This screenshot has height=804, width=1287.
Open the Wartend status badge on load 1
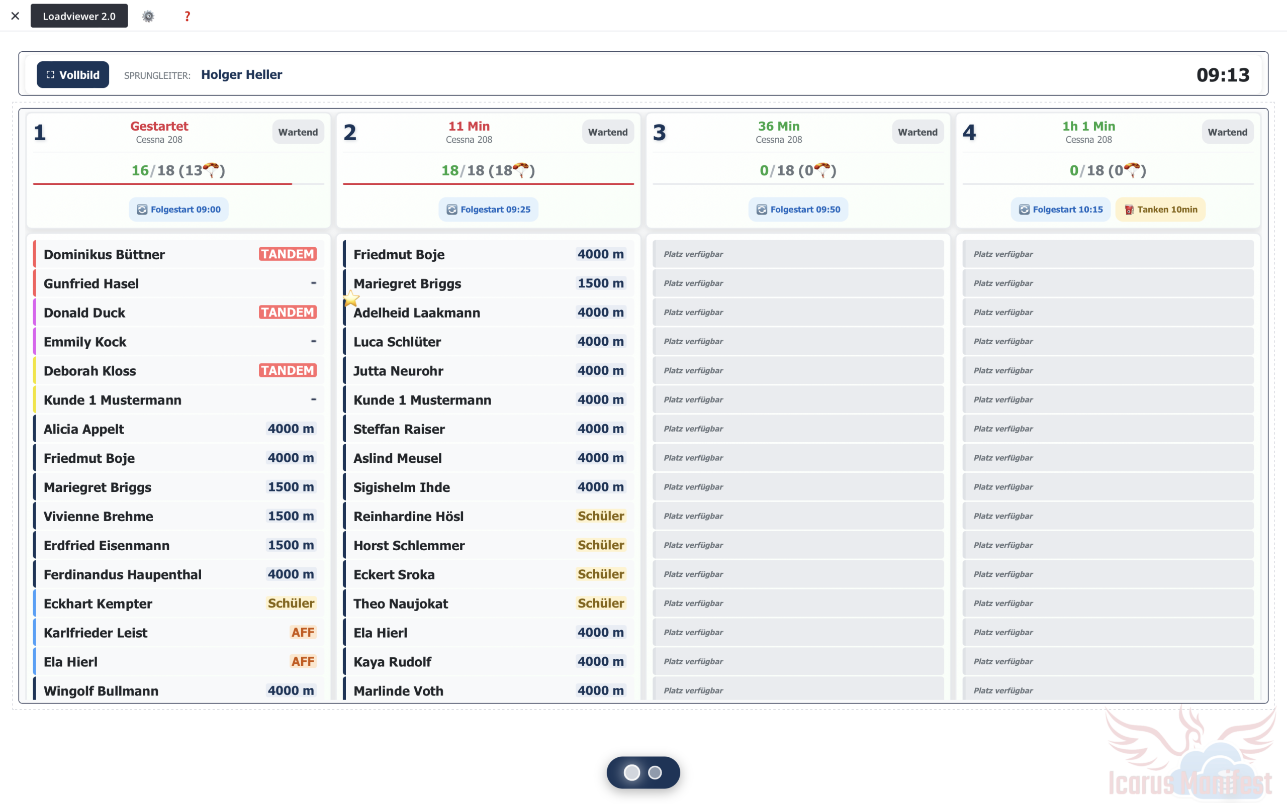(298, 132)
